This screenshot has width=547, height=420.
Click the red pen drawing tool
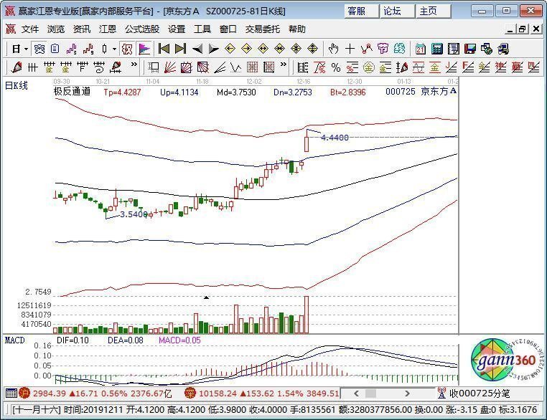[16, 67]
